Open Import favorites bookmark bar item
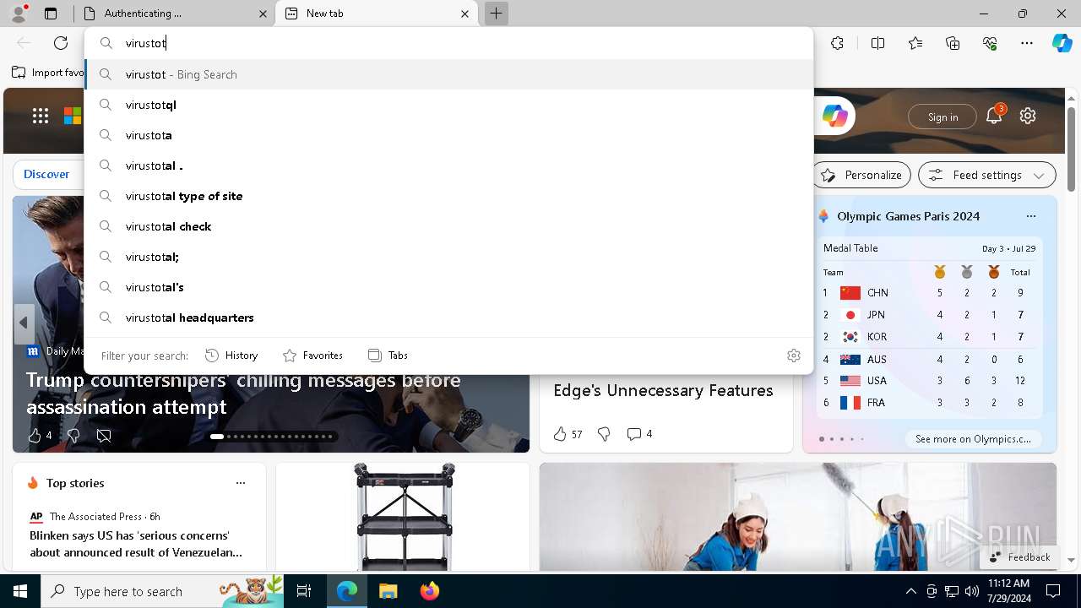Screen dimensions: 1081x608 point(48,73)
